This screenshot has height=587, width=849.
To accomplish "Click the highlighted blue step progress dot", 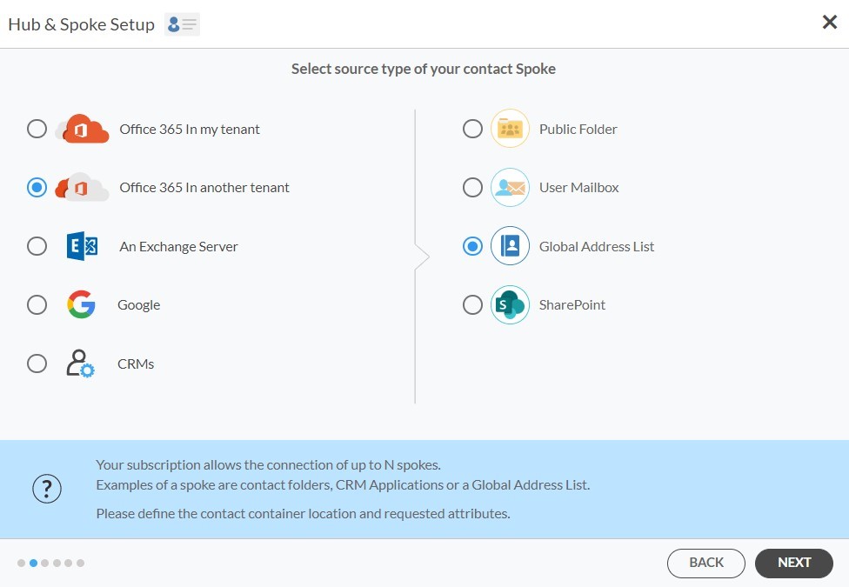I will (33, 564).
